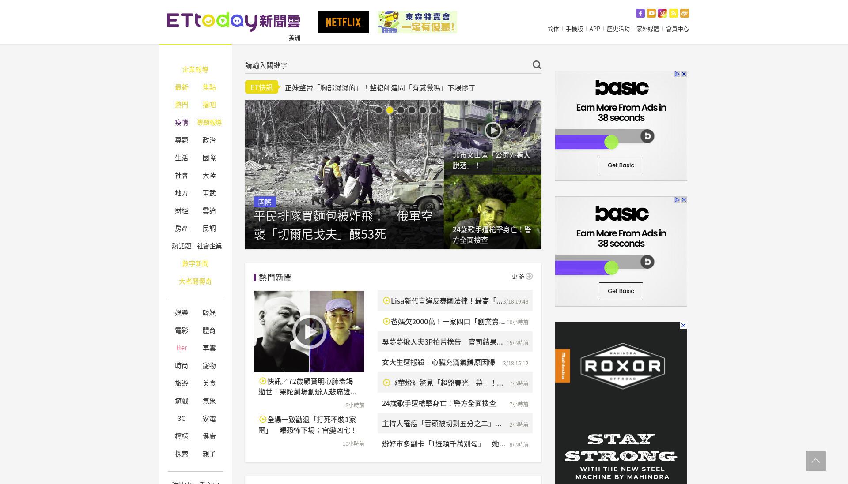Image resolution: width=848 pixels, height=484 pixels.
Task: Select the sixth carousel dot
Action: tap(434, 110)
